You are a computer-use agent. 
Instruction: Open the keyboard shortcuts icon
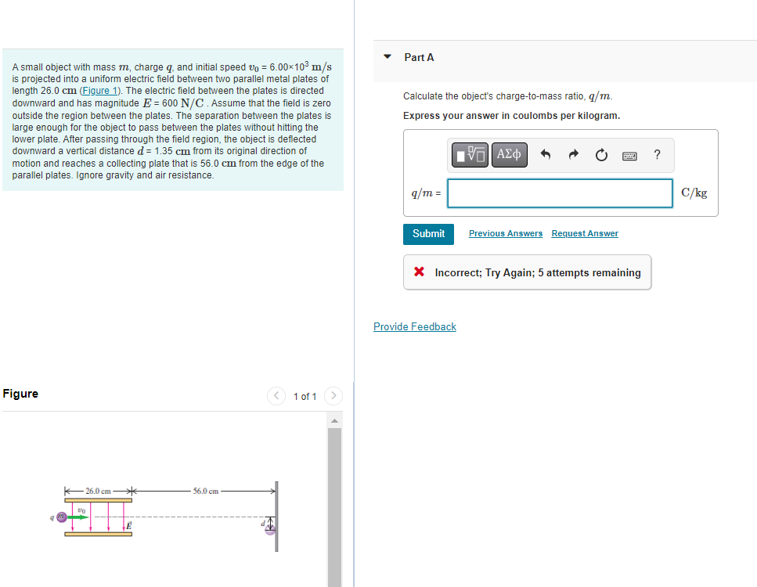[629, 155]
